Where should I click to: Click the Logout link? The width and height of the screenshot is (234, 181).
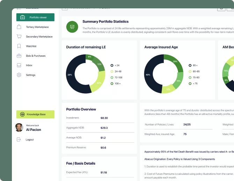pos(30,140)
